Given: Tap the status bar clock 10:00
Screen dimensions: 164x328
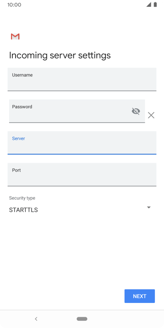Looking at the screenshot, I should [14, 5].
